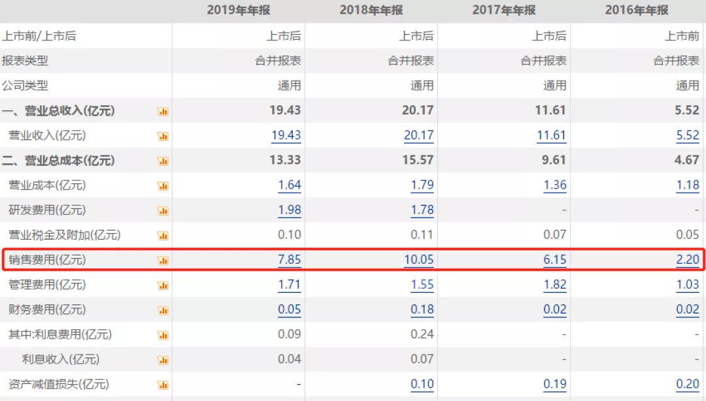The width and height of the screenshot is (706, 401).
Task: Open chart icon for 利息收入 row
Action: pyautogui.click(x=163, y=360)
